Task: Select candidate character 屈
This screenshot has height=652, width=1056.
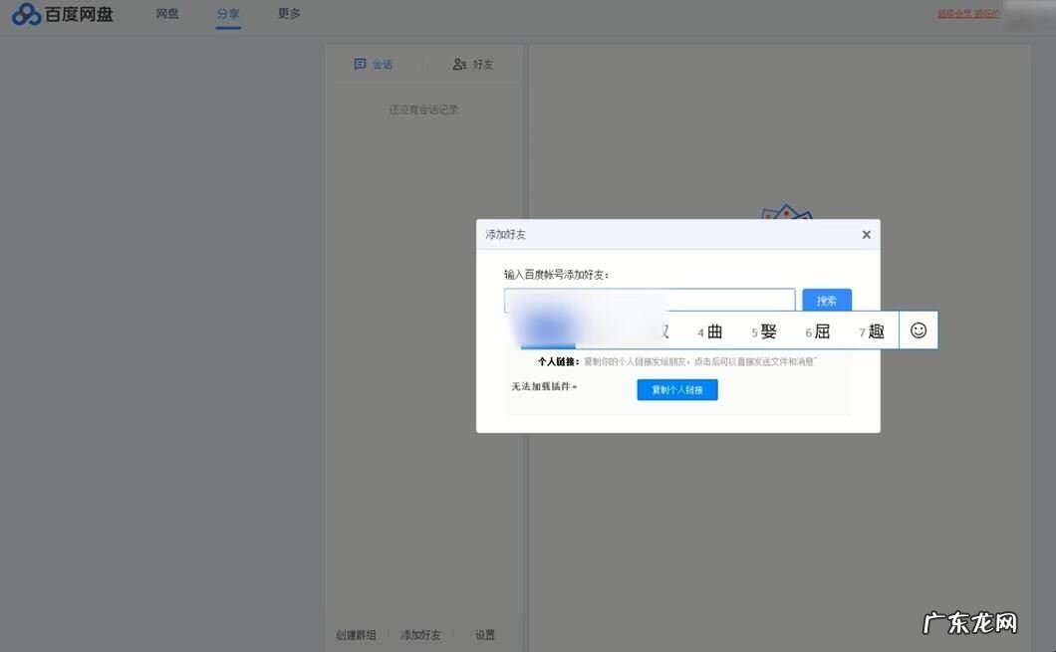Action: (821, 330)
